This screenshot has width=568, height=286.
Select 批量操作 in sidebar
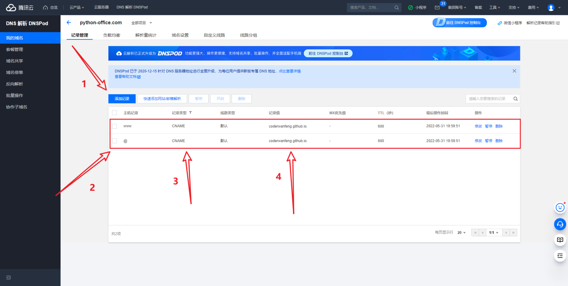[30, 95]
